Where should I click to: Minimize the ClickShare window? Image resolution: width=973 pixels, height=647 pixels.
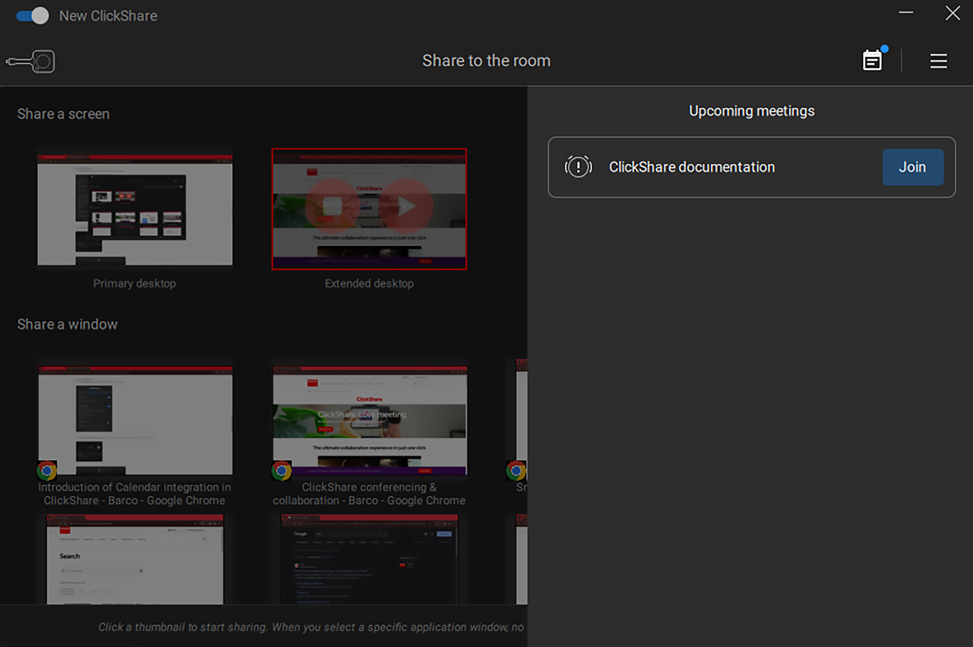tap(905, 13)
